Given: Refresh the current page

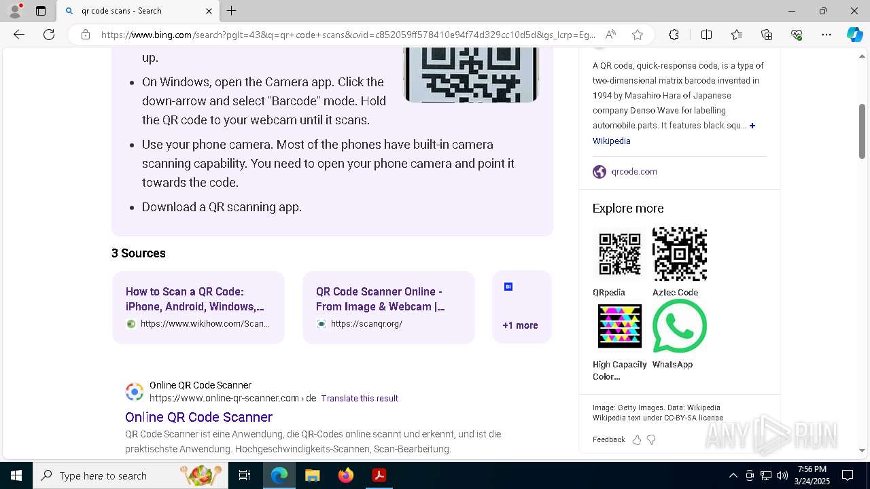Looking at the screenshot, I should click(49, 35).
